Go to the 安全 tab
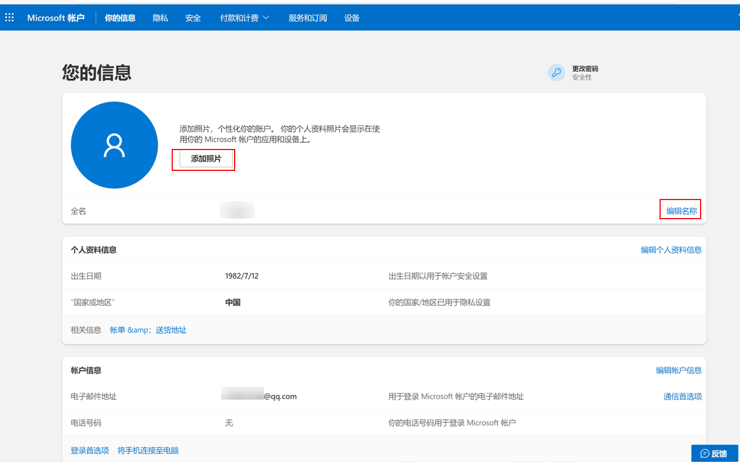740x462 pixels. 193,18
